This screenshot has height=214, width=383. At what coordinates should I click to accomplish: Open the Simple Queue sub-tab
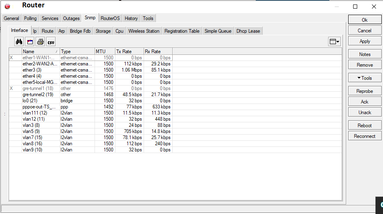point(218,31)
